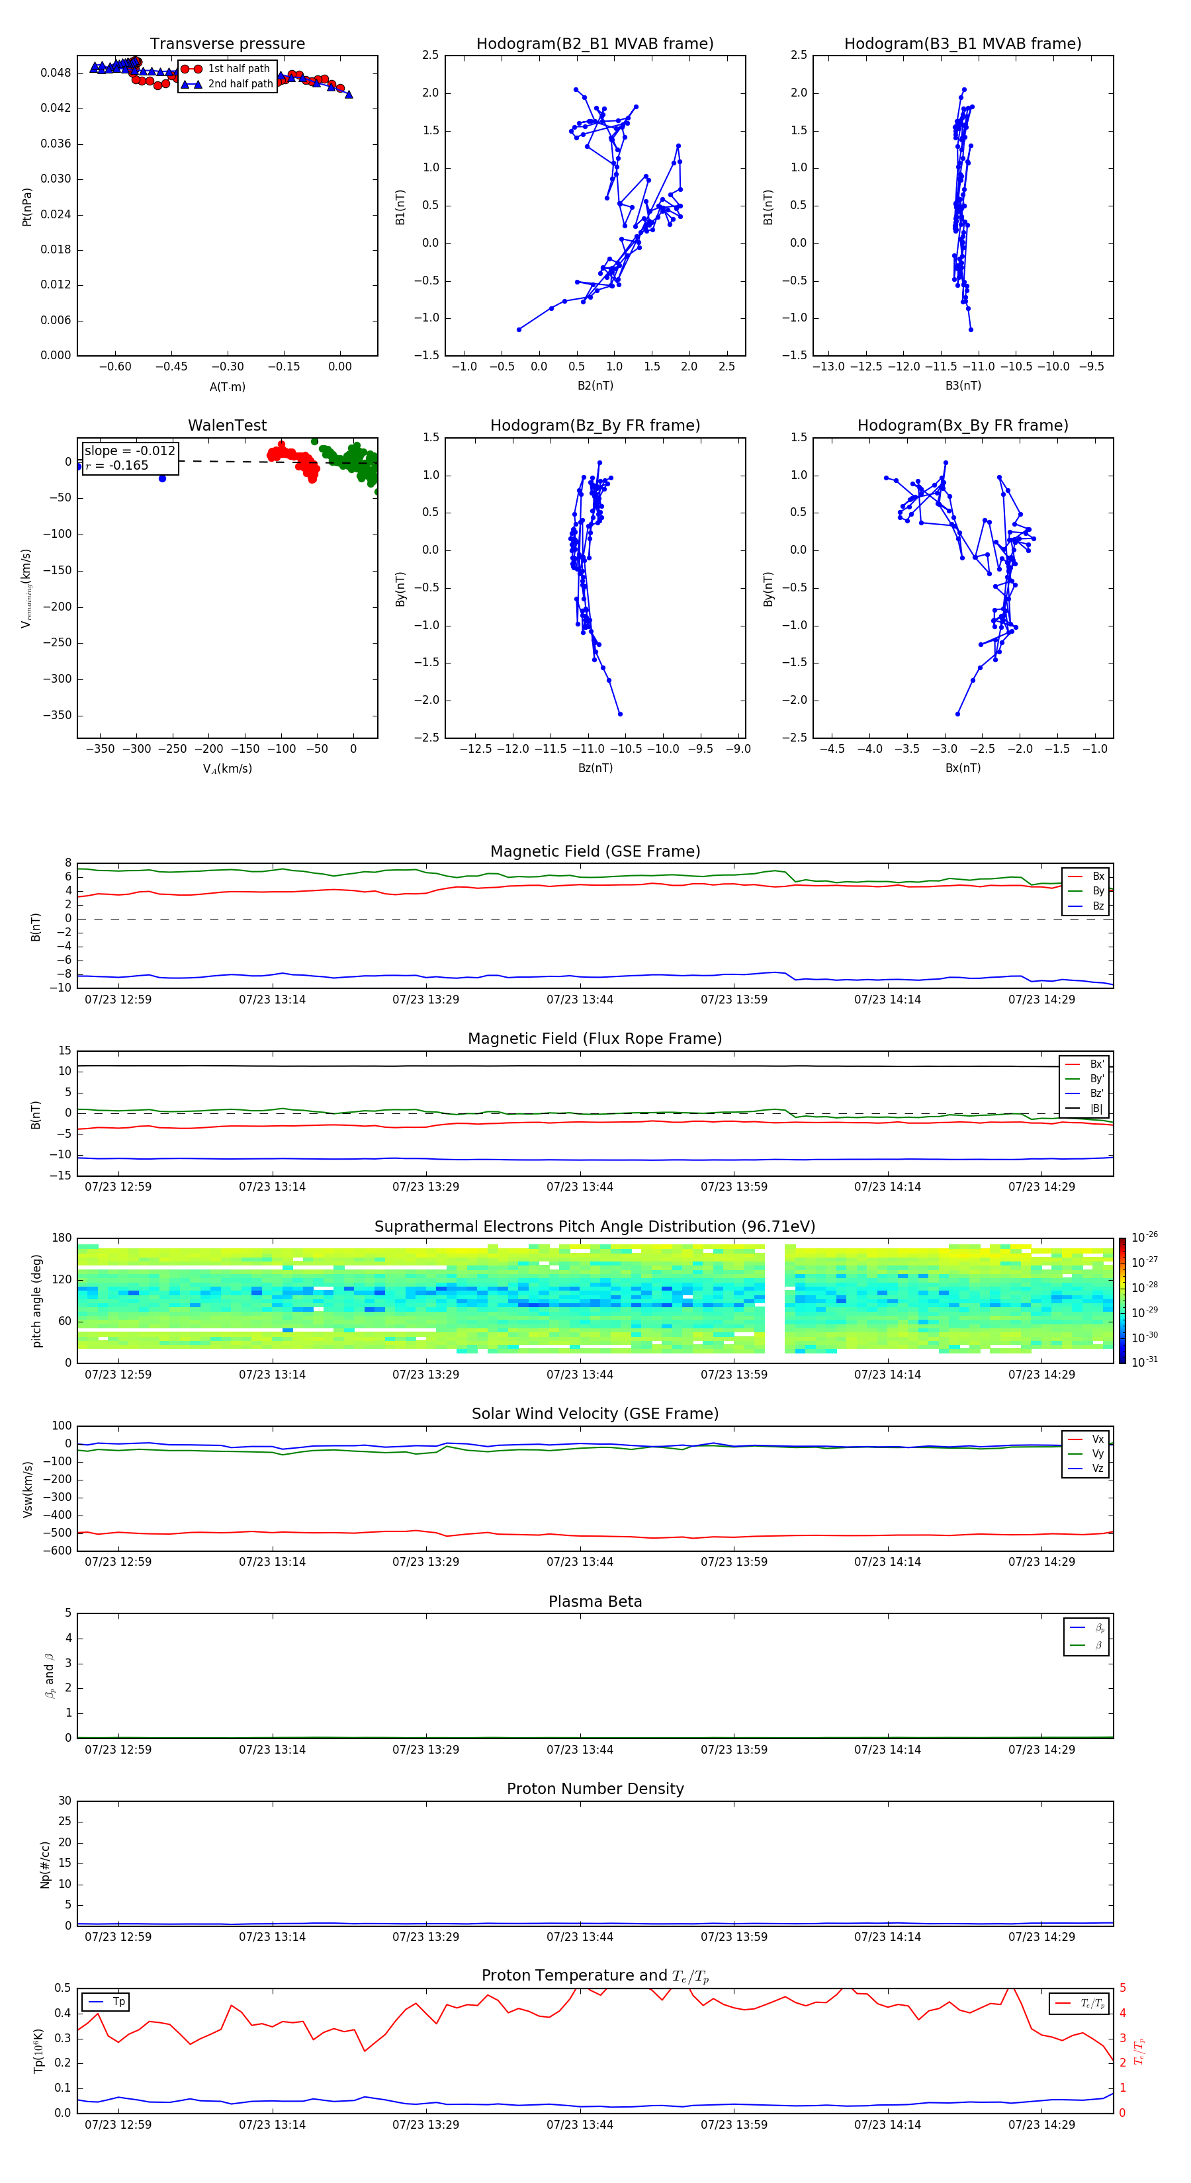The width and height of the screenshot is (1191, 2183).
Task: Click the 'Bz(nT)' x-axis label
Action: (x=595, y=768)
